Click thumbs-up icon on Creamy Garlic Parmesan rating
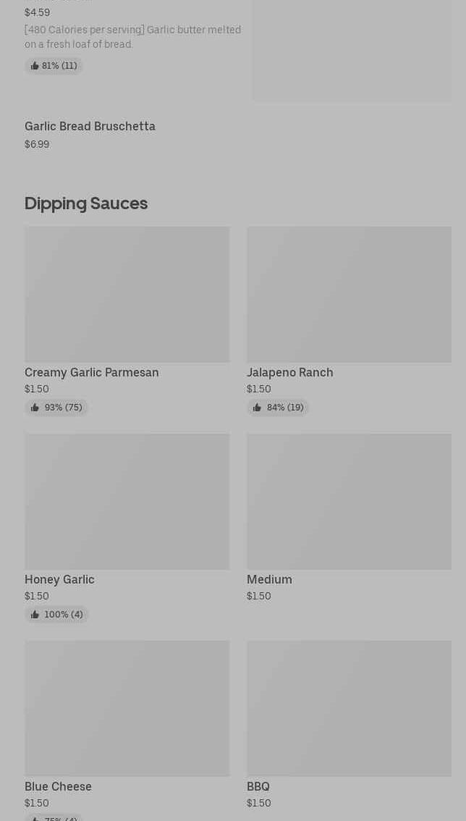This screenshot has width=466, height=821. (x=35, y=408)
